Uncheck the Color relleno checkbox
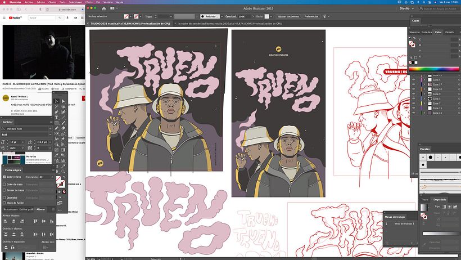The image size is (461, 260). (4, 177)
